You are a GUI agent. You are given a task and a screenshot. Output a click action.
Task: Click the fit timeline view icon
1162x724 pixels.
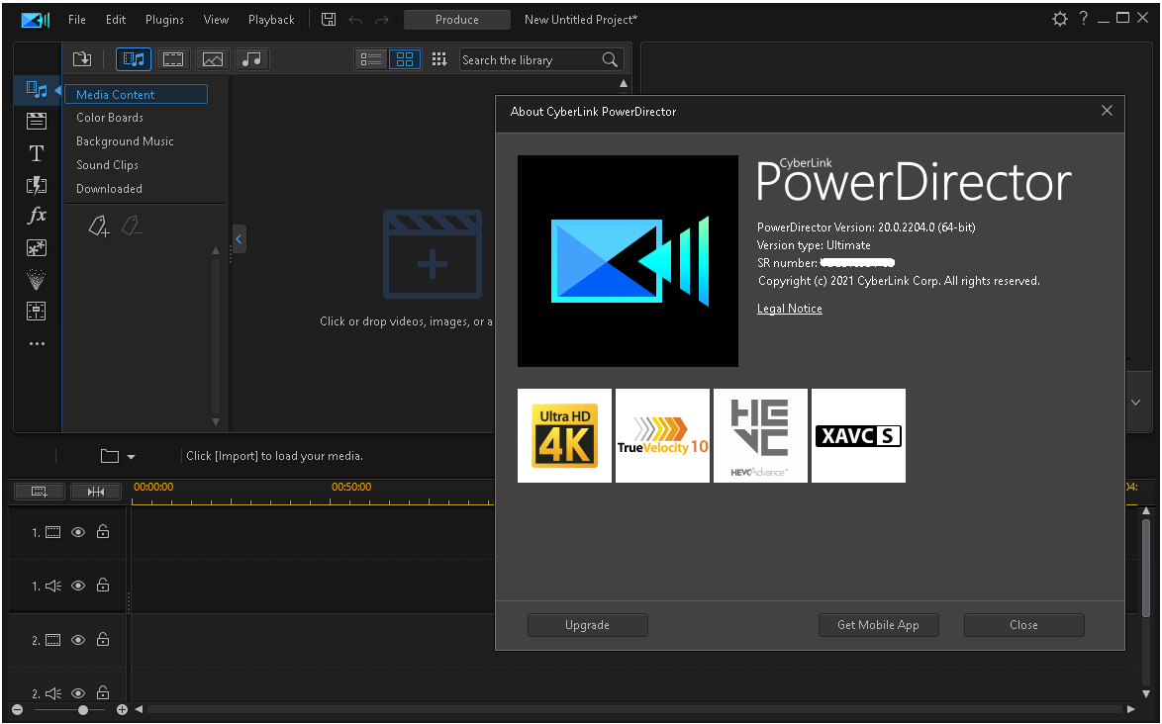click(x=96, y=492)
